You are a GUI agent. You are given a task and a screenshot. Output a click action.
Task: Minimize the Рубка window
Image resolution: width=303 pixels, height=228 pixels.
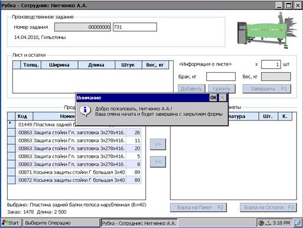click(x=279, y=5)
